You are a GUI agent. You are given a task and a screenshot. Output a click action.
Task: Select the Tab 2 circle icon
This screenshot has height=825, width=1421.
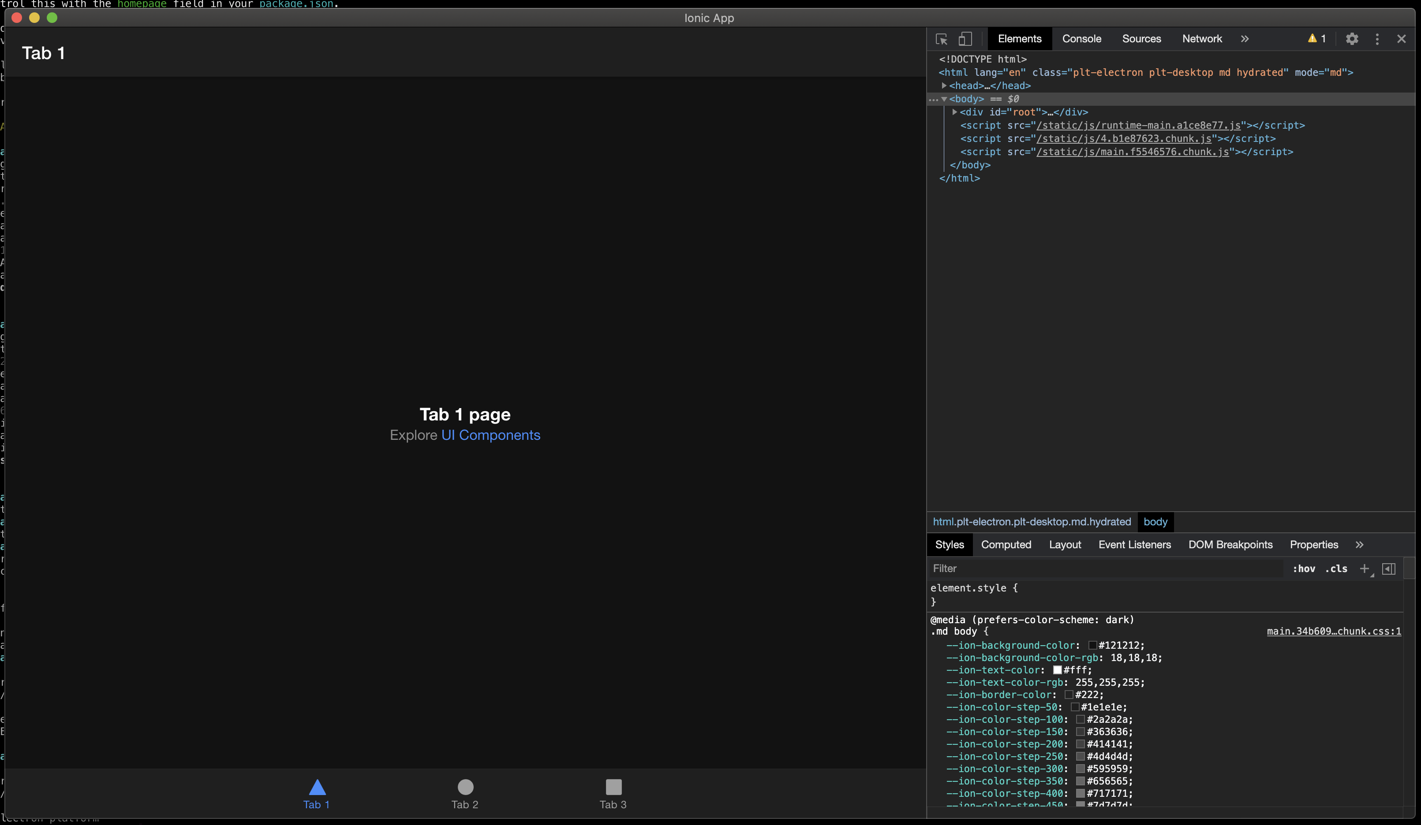pyautogui.click(x=465, y=787)
